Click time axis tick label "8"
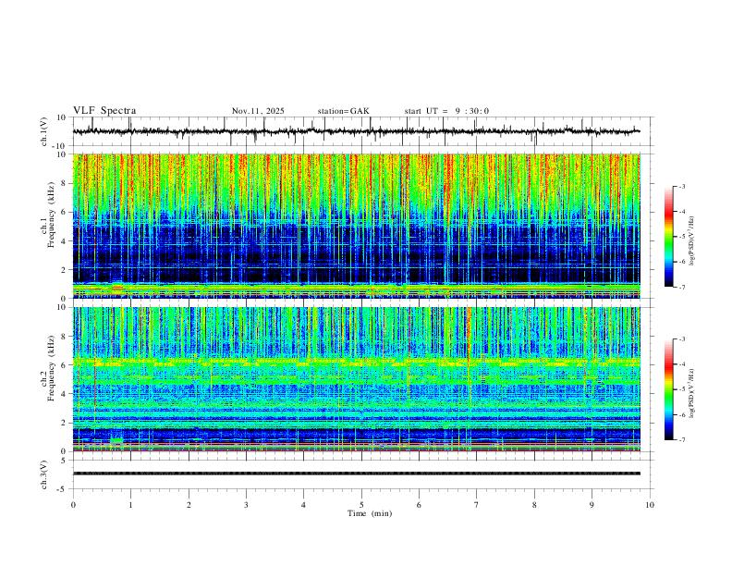Viewport: 732px width, 566px height. (x=534, y=505)
